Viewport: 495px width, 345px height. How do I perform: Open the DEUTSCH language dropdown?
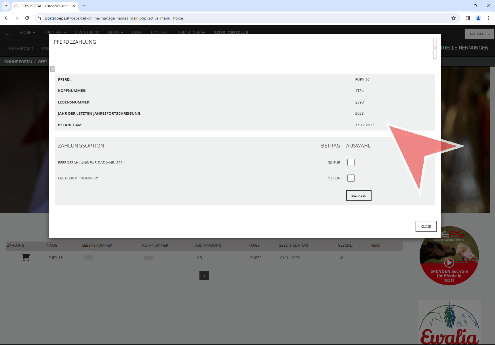(479, 34)
